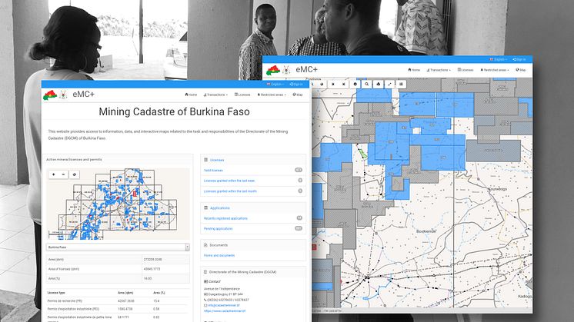This screenshot has height=322, width=574.
Task: Click the settings gear on map toolbar
Action: coord(355,83)
